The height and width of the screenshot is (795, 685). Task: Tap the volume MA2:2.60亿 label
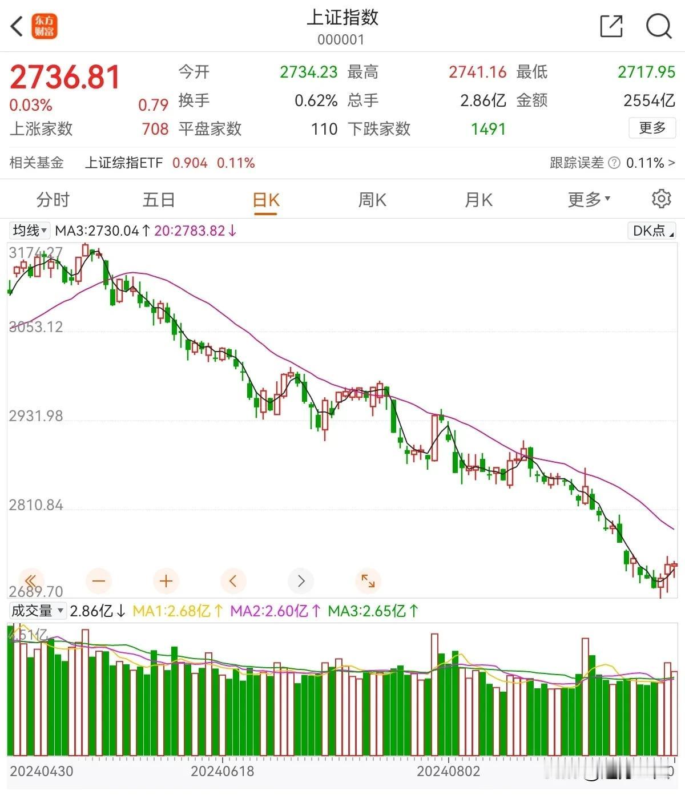276,611
